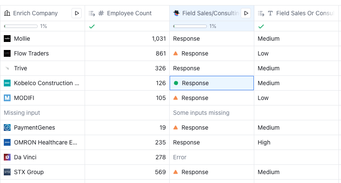Click the PaymentGenes company logo
This screenshot has height=183, width=341.
coord(7,128)
